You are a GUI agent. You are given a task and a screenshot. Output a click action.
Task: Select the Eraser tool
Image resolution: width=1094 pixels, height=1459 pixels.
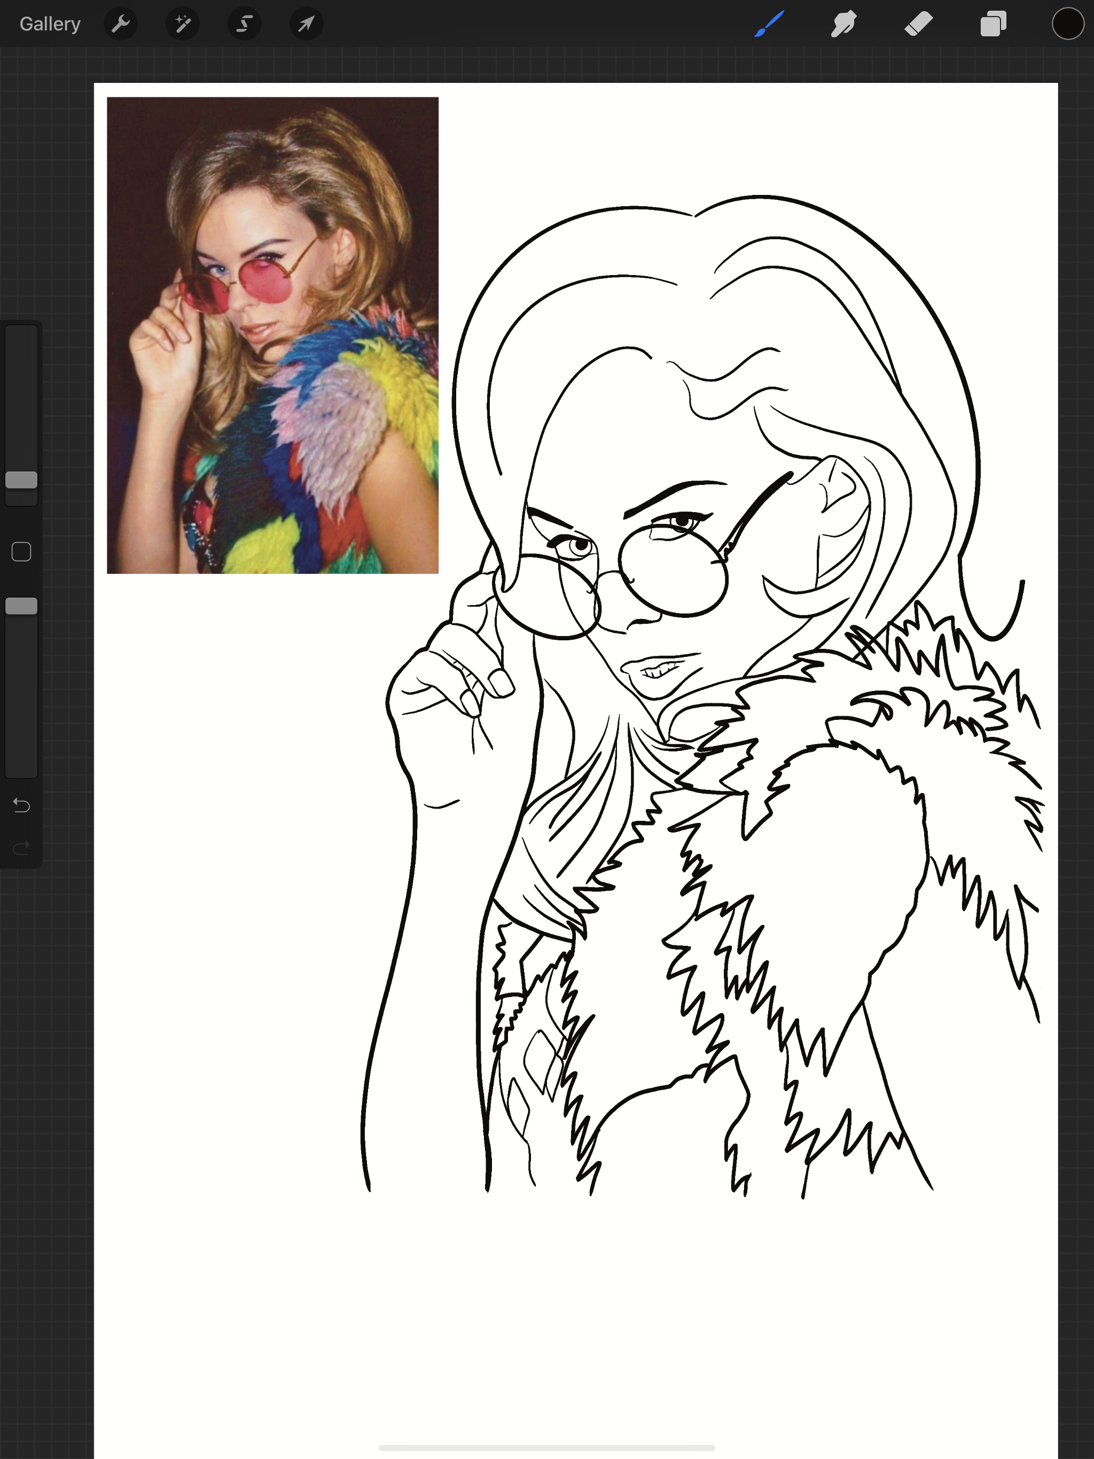918,25
